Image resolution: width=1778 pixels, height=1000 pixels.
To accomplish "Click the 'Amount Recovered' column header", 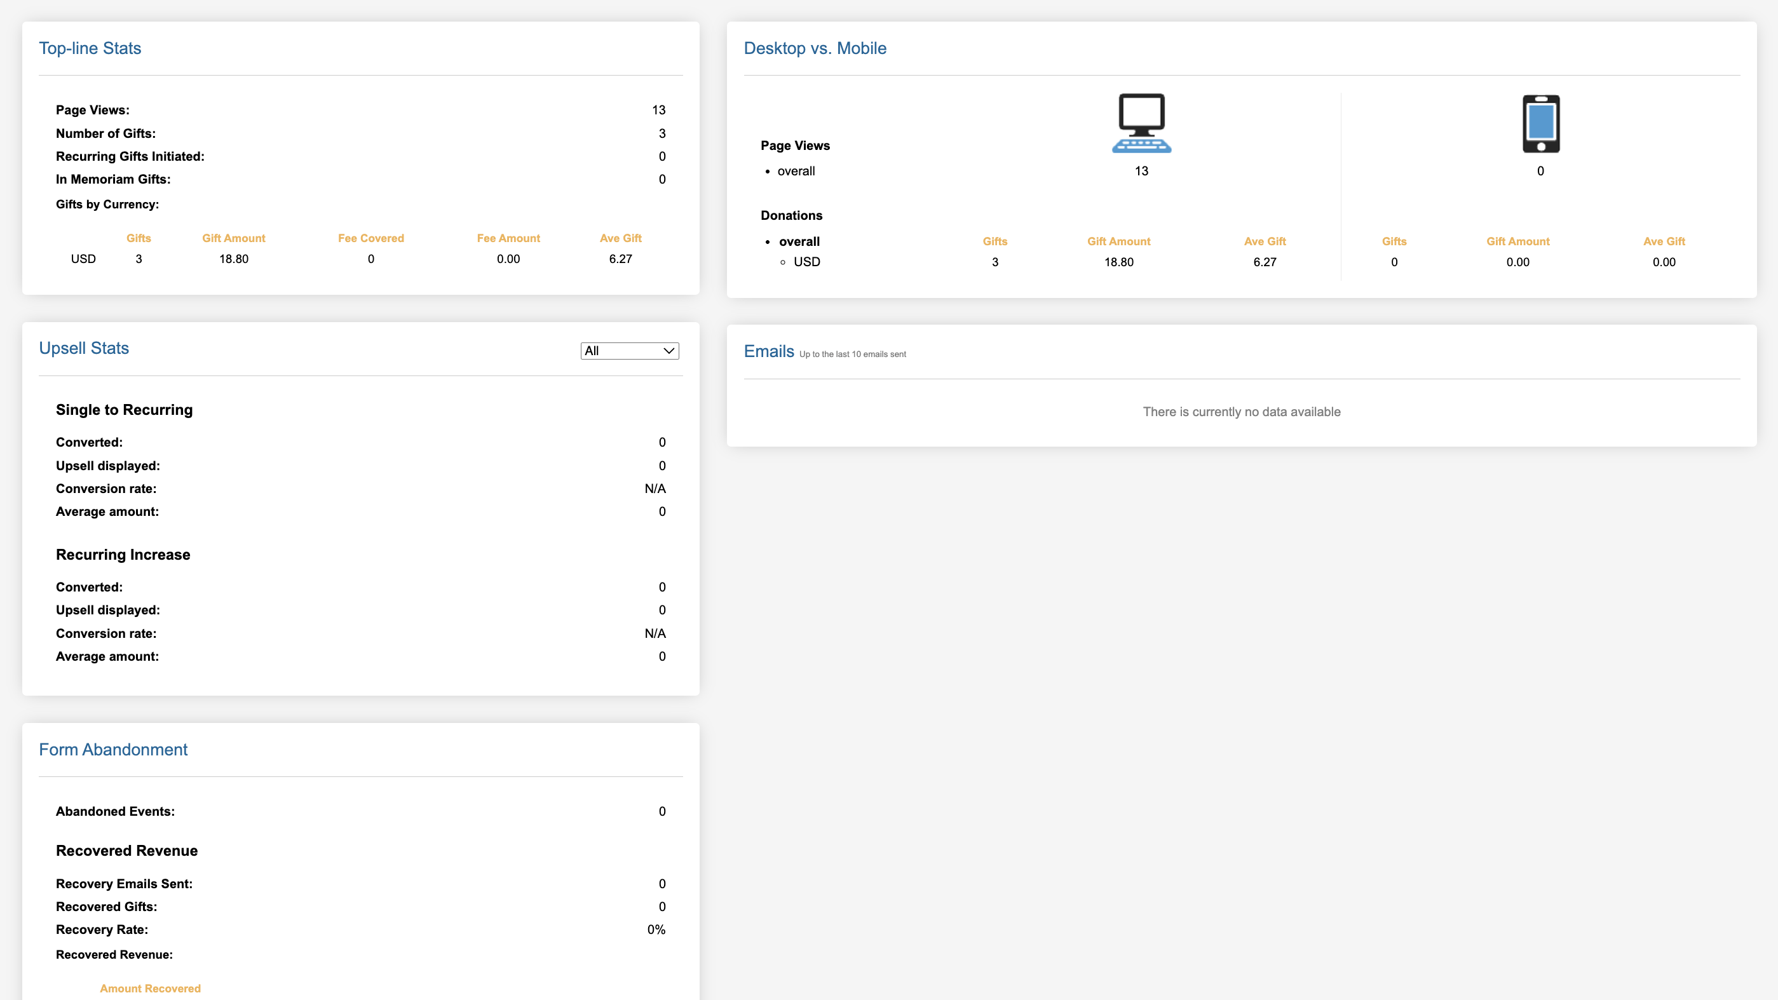I will tap(150, 989).
